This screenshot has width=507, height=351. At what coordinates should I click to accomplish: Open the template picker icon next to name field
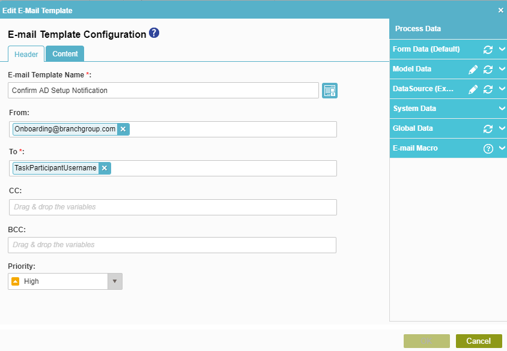[x=330, y=91]
